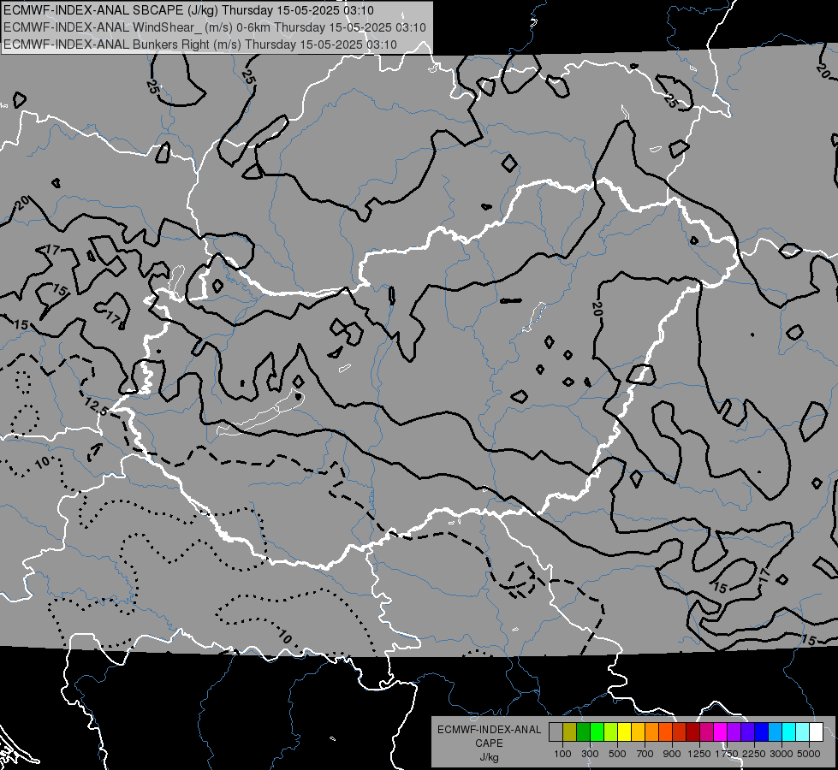Pick the dark green legend swatch
Image resolution: width=838 pixels, height=770 pixels.
click(583, 732)
